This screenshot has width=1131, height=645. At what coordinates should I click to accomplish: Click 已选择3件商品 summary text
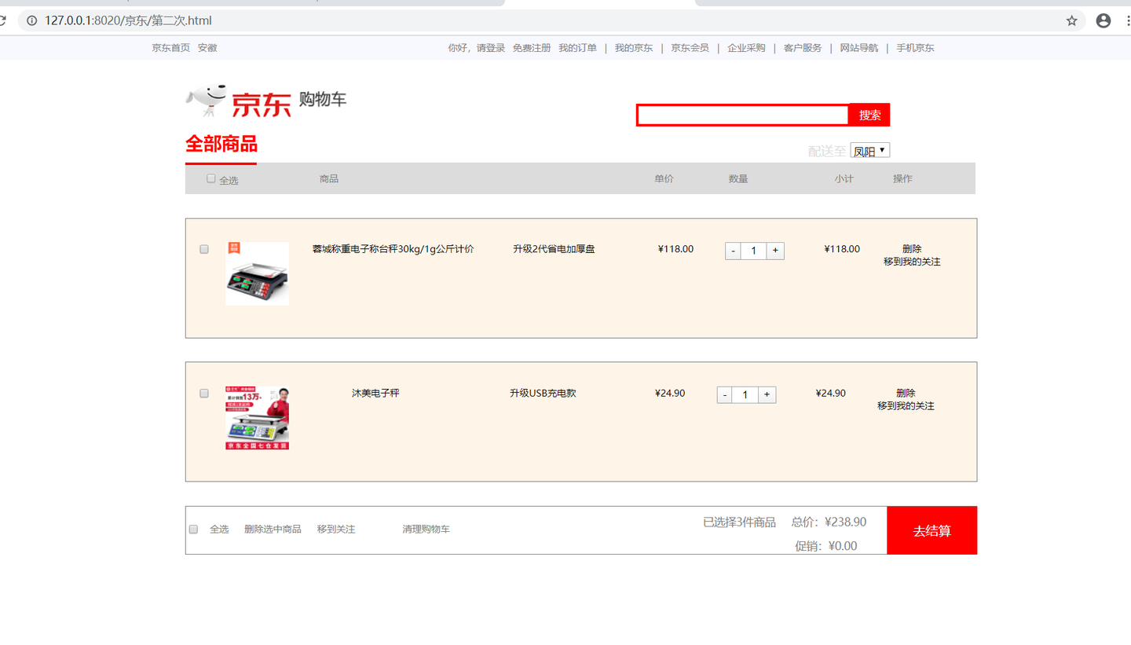click(x=739, y=522)
